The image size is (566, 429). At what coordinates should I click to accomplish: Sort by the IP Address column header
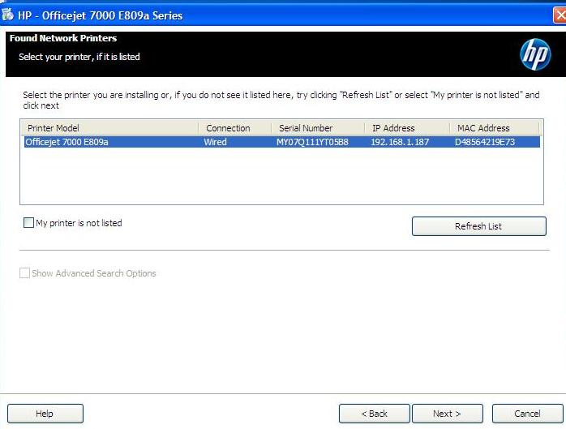[407, 128]
